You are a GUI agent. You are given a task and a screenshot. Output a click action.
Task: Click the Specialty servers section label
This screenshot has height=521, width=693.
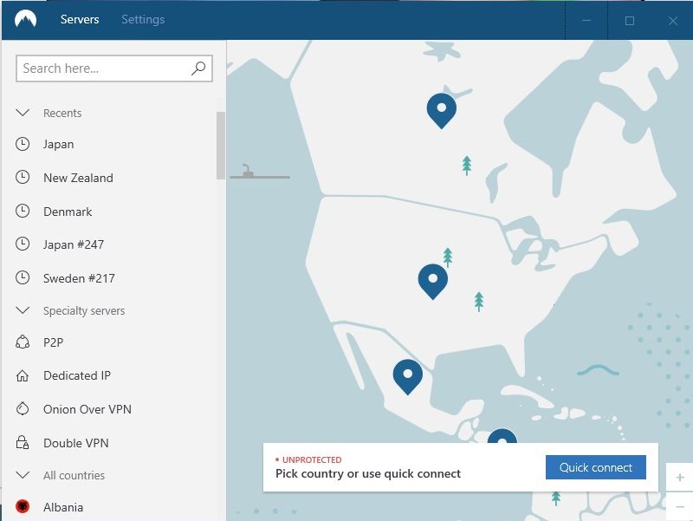(x=84, y=311)
